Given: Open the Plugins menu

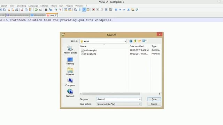Looking at the screenshot, I should coord(69,6).
